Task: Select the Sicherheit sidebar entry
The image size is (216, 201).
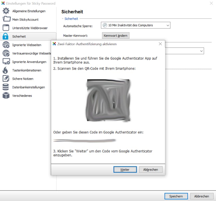Action: (x=28, y=36)
